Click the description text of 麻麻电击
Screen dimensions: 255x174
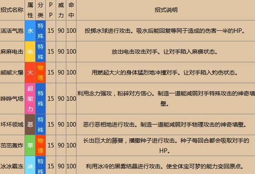point(164,52)
